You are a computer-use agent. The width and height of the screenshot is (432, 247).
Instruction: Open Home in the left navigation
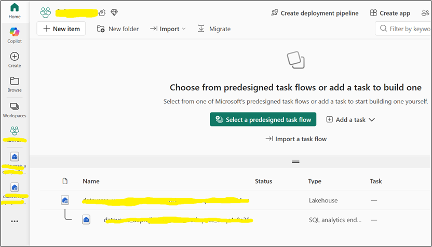click(15, 10)
